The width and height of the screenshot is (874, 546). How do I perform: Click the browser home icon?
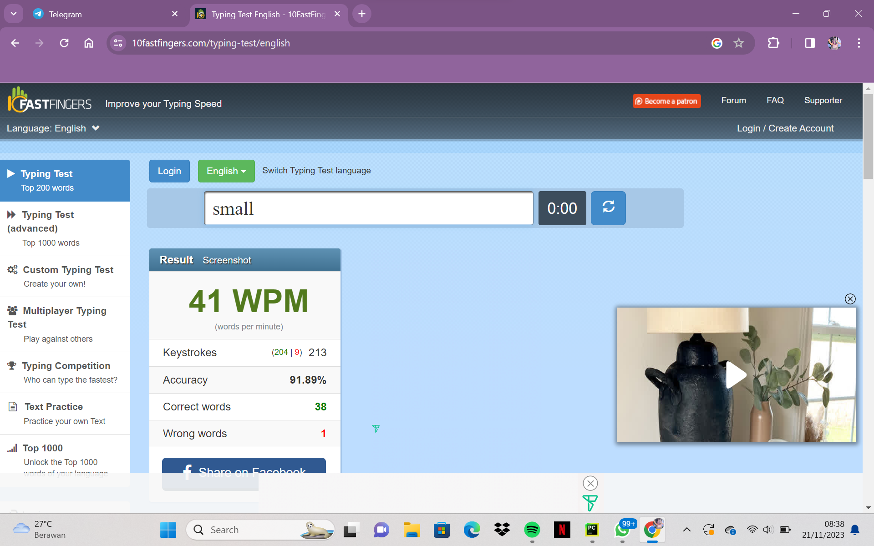89,43
